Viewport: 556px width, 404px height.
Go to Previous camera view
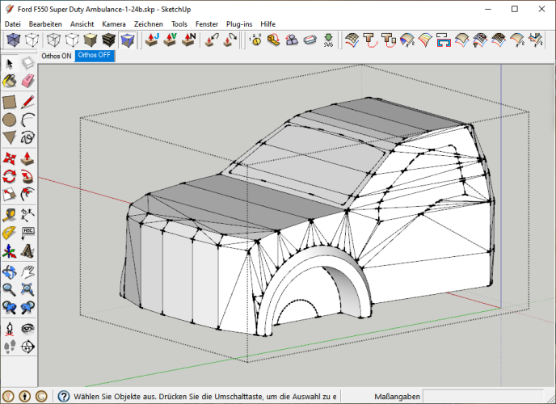pos(10,307)
